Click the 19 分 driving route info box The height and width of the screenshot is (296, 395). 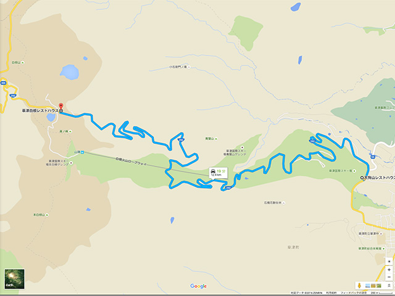[218, 173]
